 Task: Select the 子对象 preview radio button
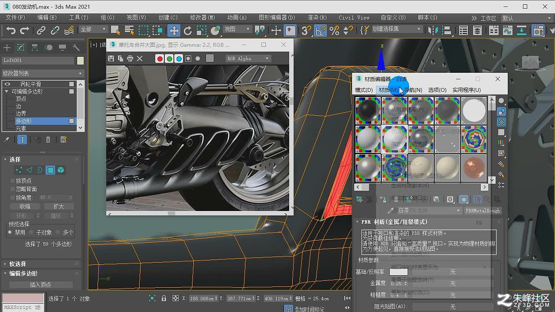pos(31,232)
